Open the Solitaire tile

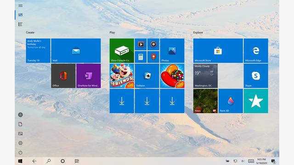pyautogui.click(x=147, y=76)
